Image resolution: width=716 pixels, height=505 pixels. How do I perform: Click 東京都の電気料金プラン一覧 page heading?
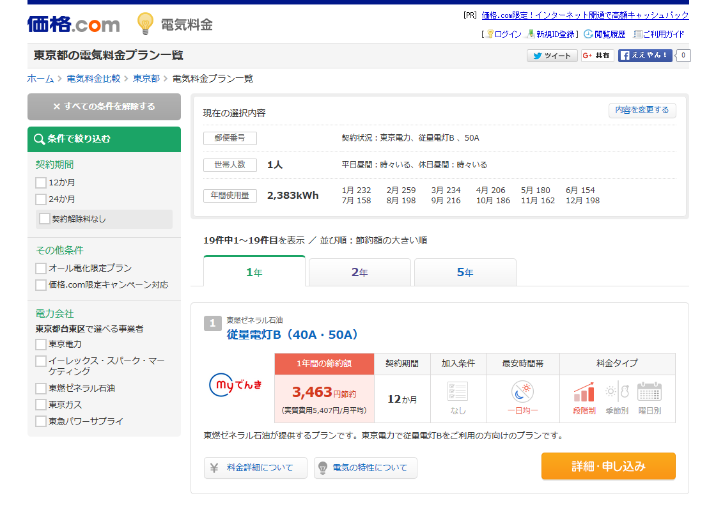[109, 55]
